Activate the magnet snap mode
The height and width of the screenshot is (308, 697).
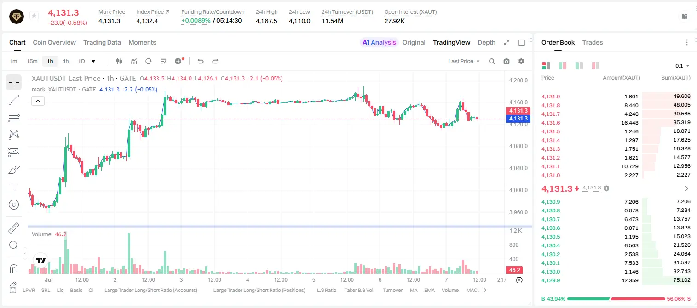pos(14,269)
